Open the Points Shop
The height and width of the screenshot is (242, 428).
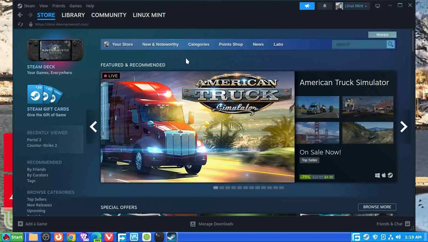pos(231,44)
